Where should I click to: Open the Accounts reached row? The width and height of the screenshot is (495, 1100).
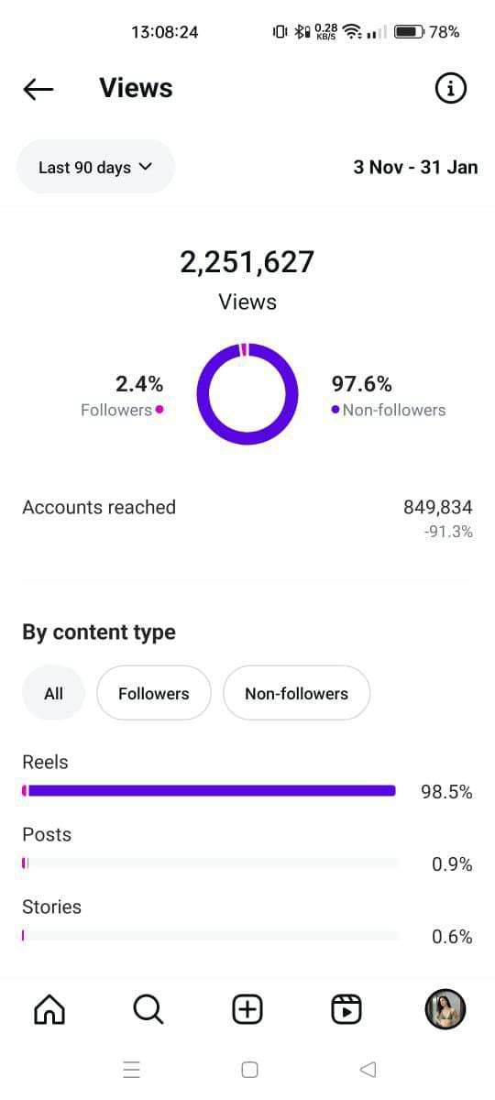point(247,518)
